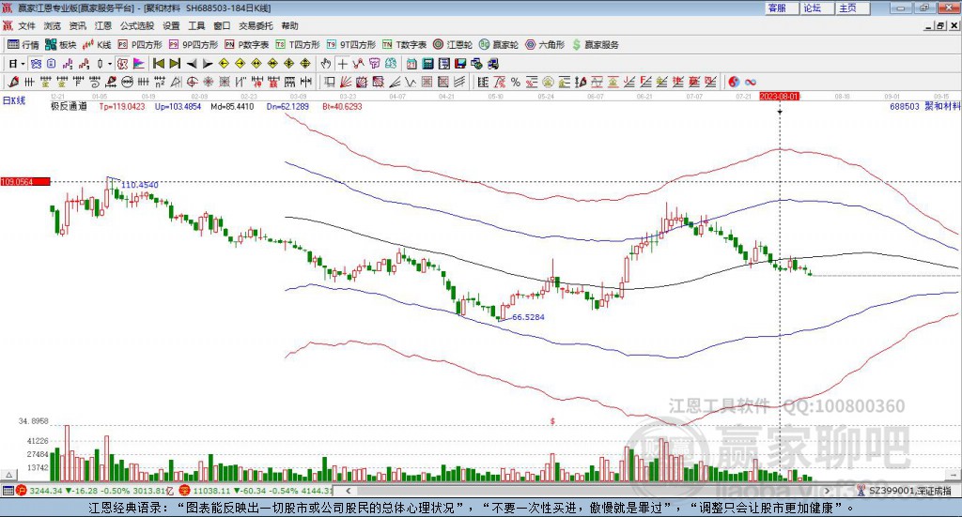This screenshot has width=962, height=517.
Task: Open the 浏览 menu
Action: [x=53, y=25]
